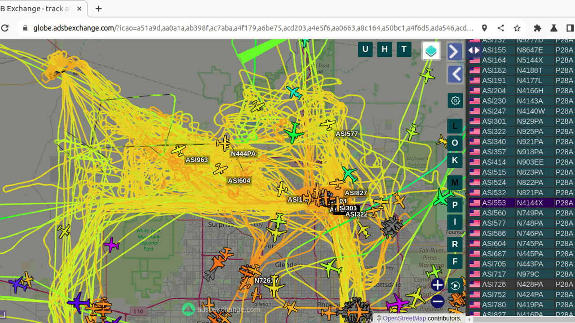
Task: Select ASI560 row in aircraft list
Action: [521, 213]
